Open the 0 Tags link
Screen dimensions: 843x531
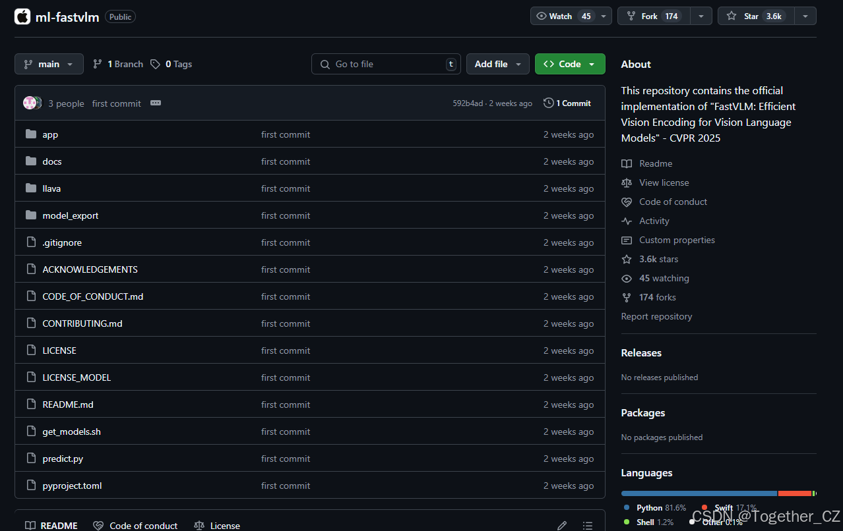(172, 64)
